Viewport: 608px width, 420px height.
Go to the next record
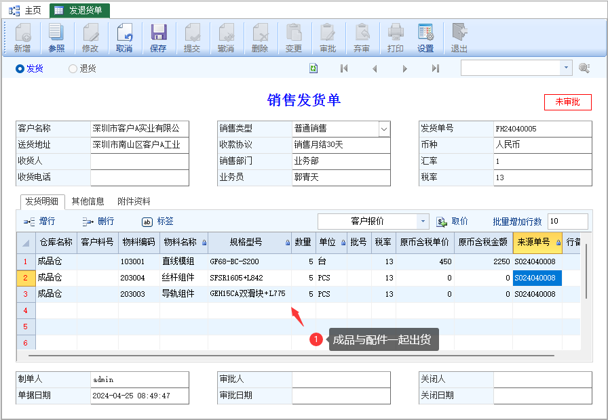coord(405,68)
